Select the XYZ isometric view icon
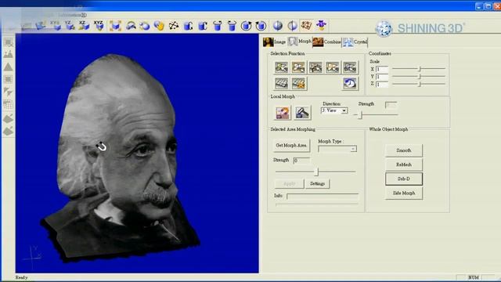The width and height of the screenshot is (501, 282). click(99, 26)
